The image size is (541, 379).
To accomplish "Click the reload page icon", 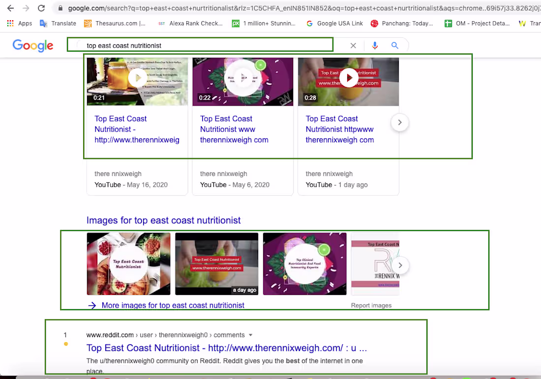I will click(x=41, y=8).
